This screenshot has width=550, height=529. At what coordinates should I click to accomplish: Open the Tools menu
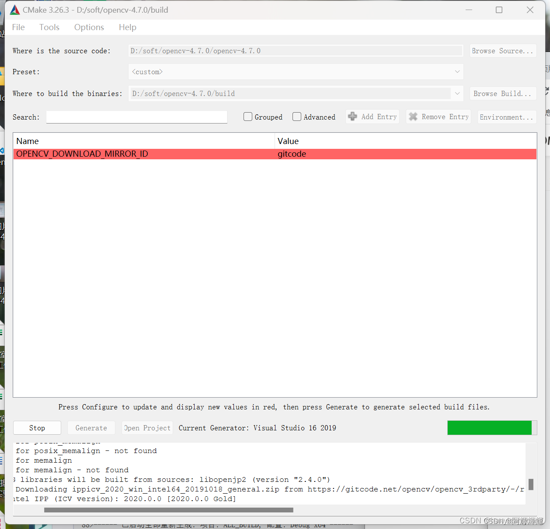pyautogui.click(x=49, y=27)
